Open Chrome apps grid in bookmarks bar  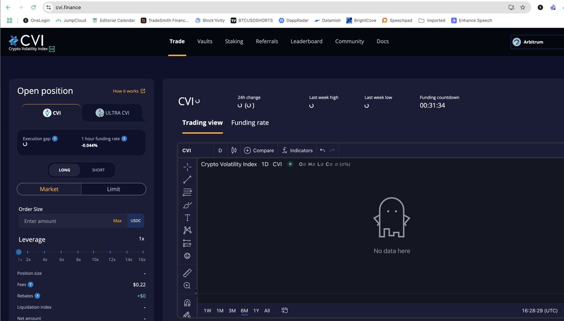[x=9, y=20]
